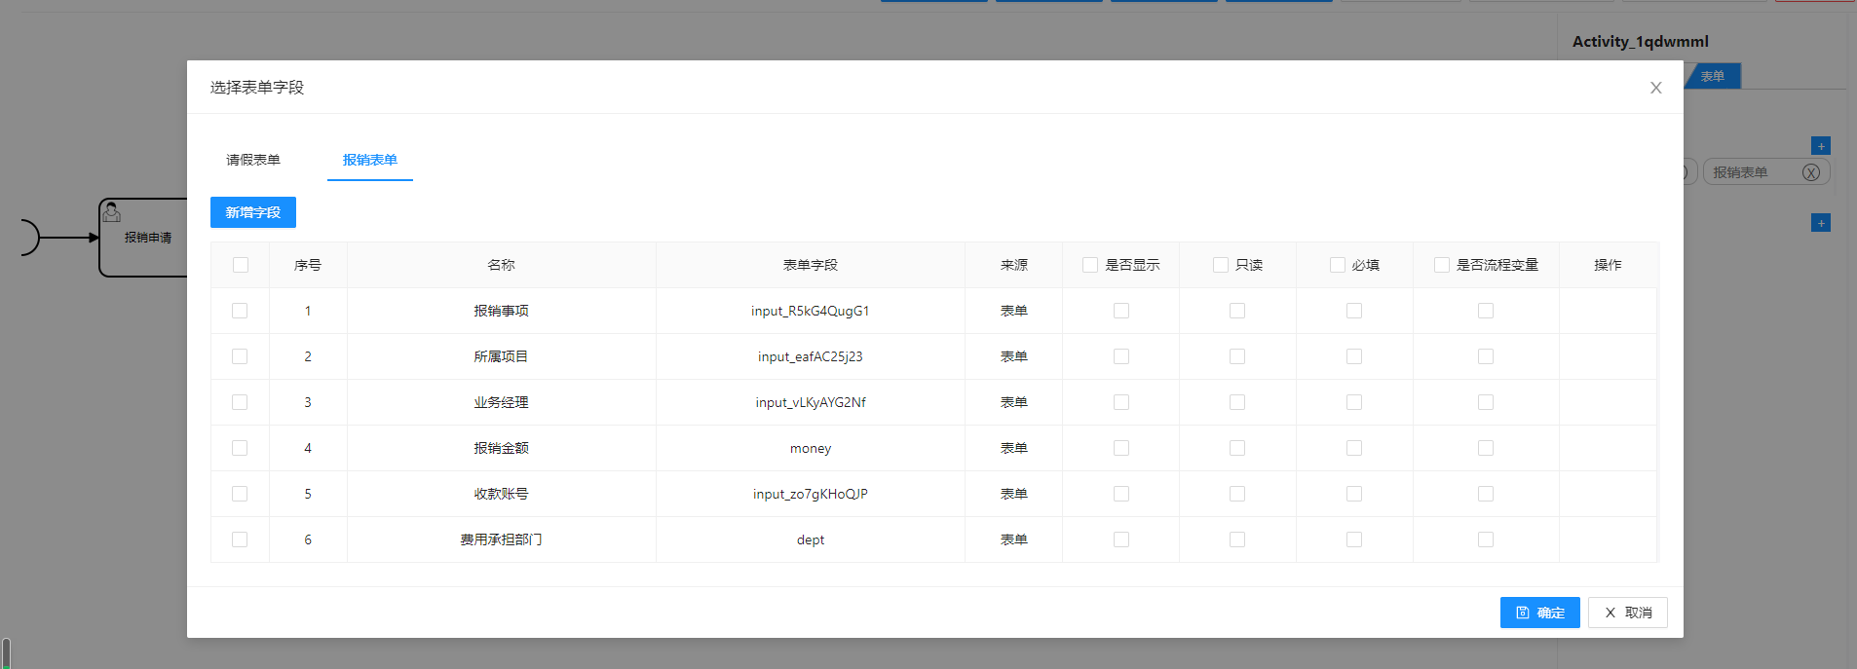Toggle the select-all rows header checkbox
This screenshot has height=669, width=1857.
(x=241, y=265)
